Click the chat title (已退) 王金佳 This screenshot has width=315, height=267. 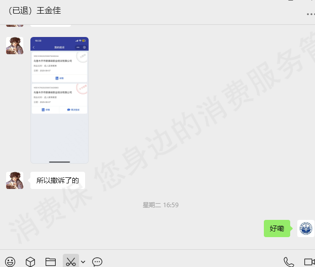pyautogui.click(x=34, y=11)
